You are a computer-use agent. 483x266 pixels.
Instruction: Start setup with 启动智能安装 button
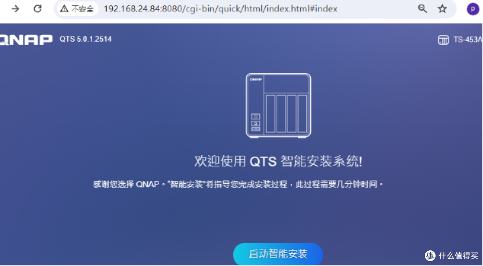(x=278, y=254)
